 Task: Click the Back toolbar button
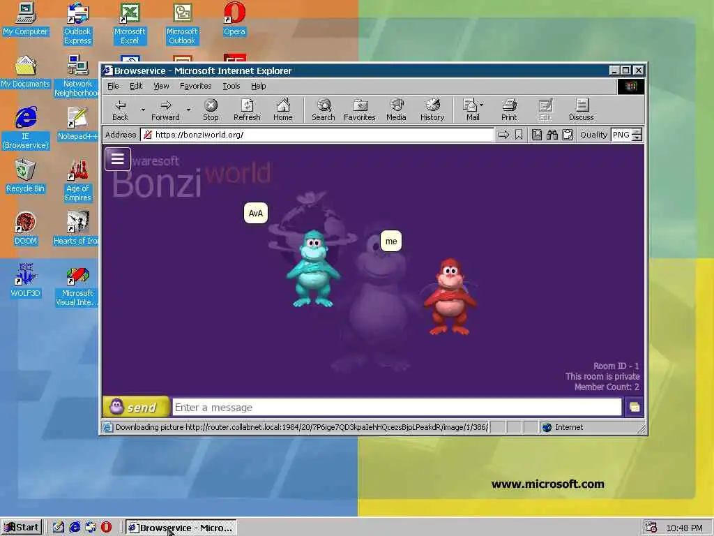120,110
